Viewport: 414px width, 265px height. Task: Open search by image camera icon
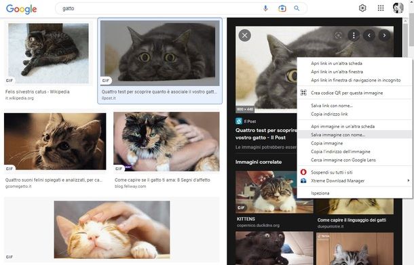click(x=282, y=9)
